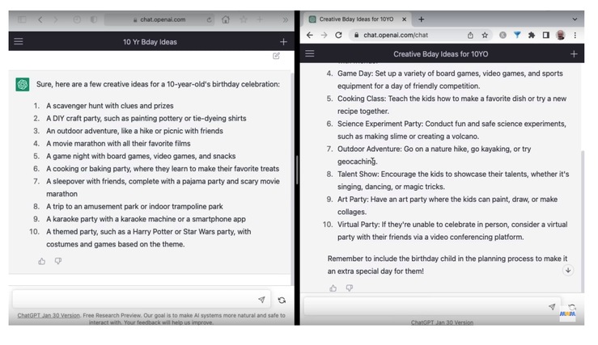Go back in Chrome window

point(310,35)
